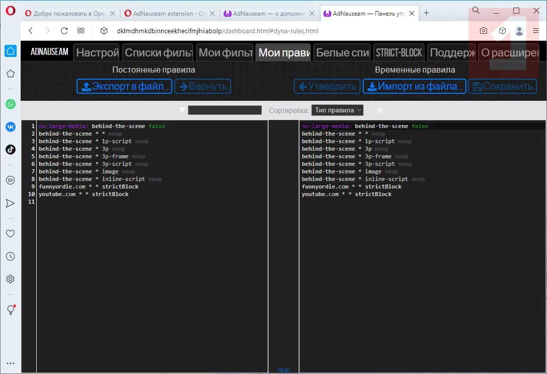This screenshot has width=547, height=374.
Task: Click the address bar URL
Action: pyautogui.click(x=218, y=31)
